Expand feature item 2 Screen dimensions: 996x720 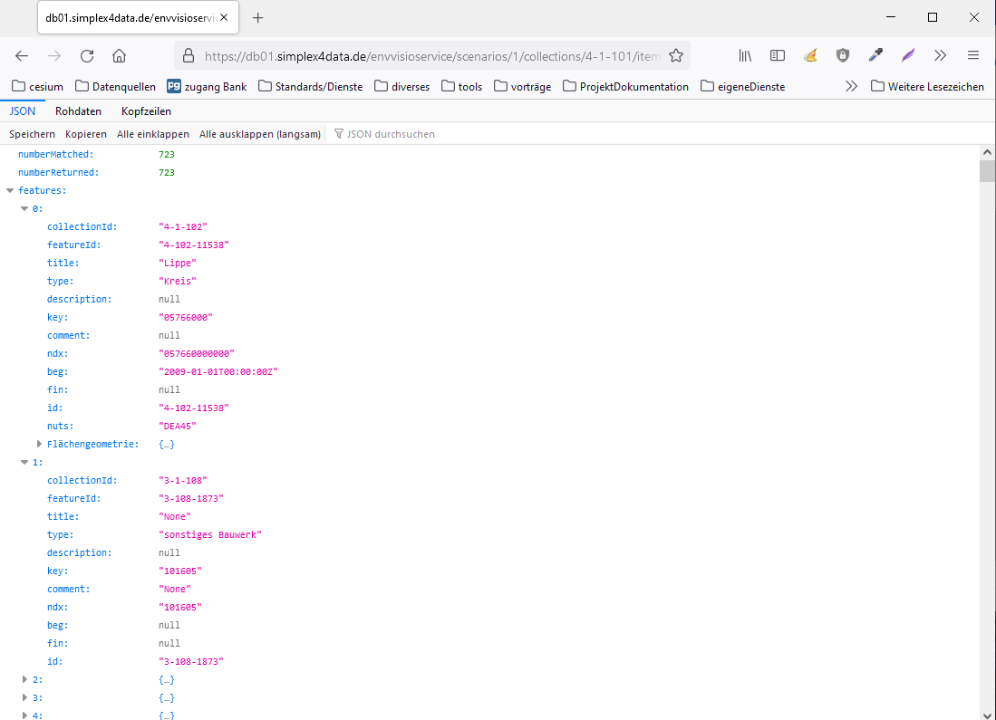click(24, 679)
